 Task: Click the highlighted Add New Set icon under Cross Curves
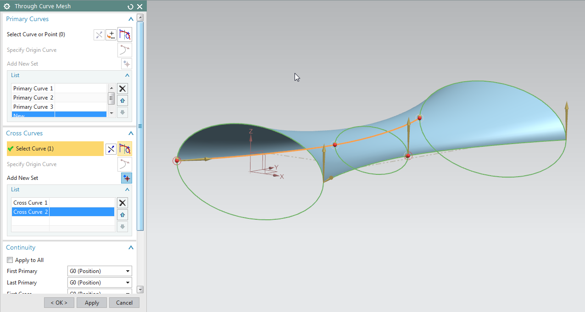[x=126, y=178]
